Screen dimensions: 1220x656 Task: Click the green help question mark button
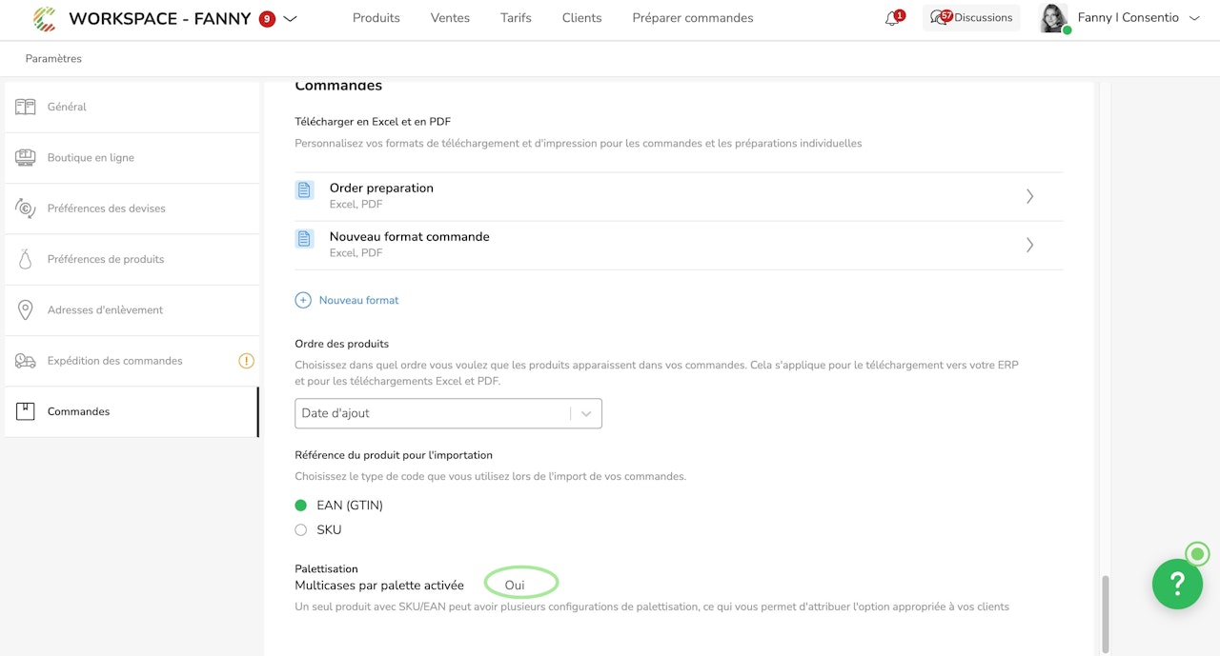coord(1177,583)
